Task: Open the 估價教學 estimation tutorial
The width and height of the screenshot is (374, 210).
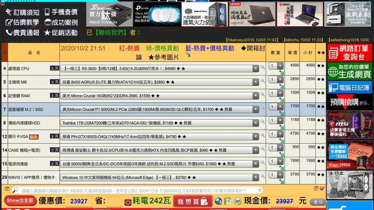Action: [x=26, y=22]
